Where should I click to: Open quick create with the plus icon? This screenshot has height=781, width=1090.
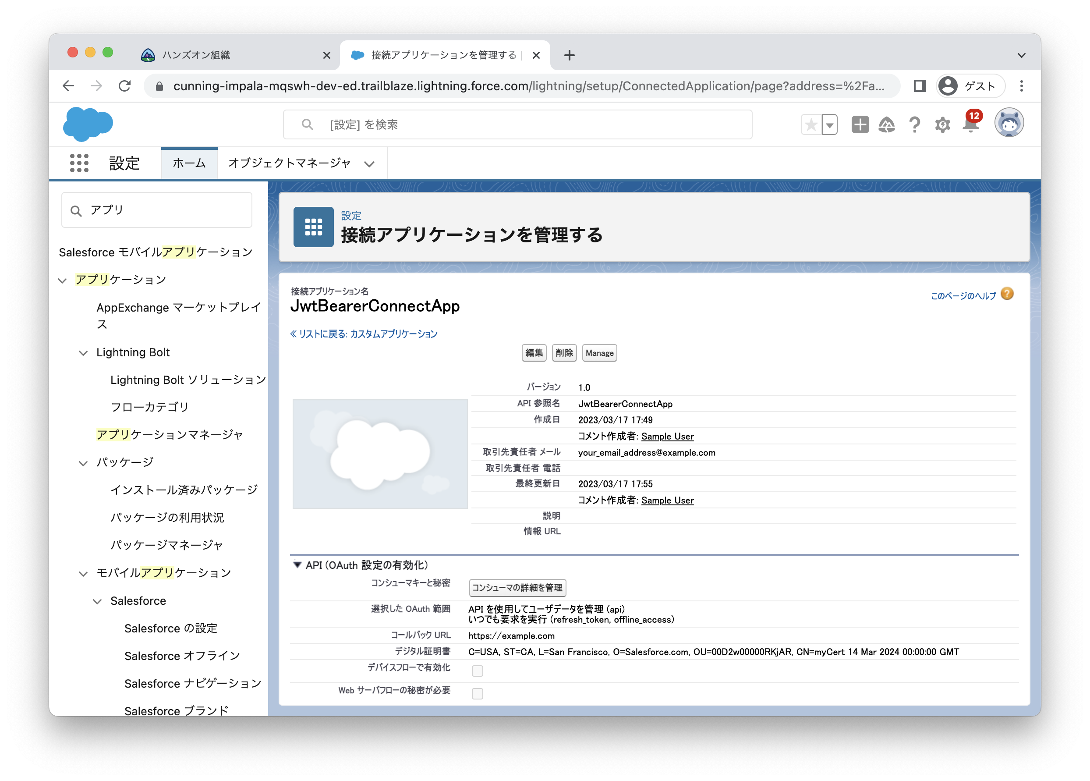[860, 124]
